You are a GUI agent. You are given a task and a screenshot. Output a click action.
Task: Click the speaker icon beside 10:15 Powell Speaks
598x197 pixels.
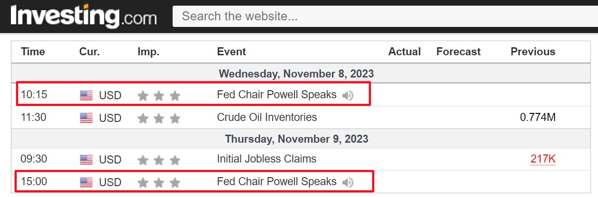point(348,95)
